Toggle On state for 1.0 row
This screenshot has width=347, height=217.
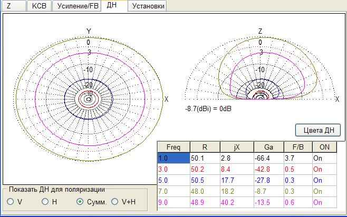tap(324, 158)
